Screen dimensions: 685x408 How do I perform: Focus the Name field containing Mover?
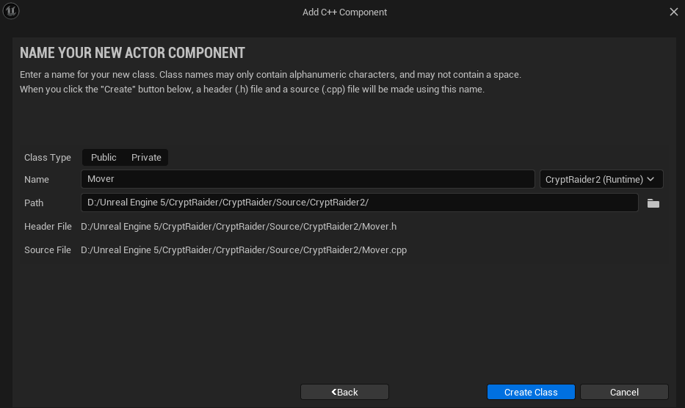(308, 179)
